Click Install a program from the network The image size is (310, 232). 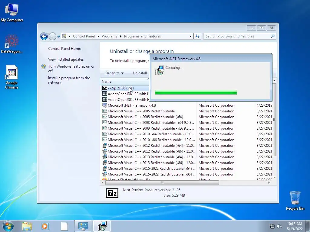point(69,80)
